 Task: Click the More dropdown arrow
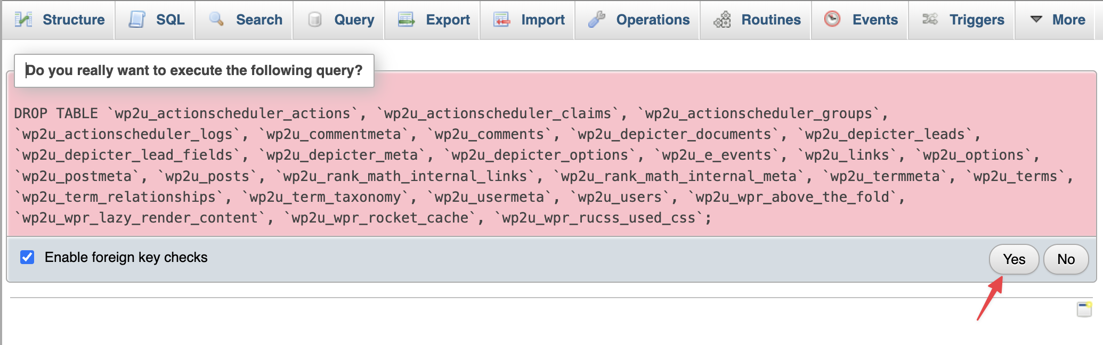(x=1036, y=19)
